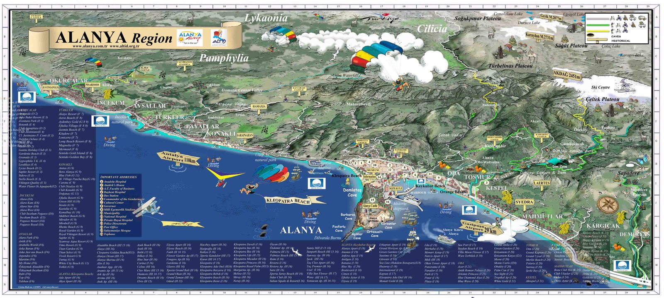Screen dimensions: 664x298
Task: Click the Lykaonia region label
Action: click(x=266, y=18)
